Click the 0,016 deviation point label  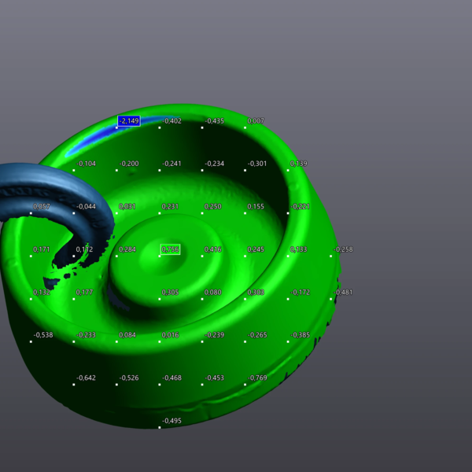point(171,335)
